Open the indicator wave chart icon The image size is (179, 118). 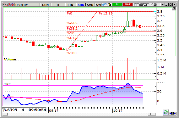(11, 5)
